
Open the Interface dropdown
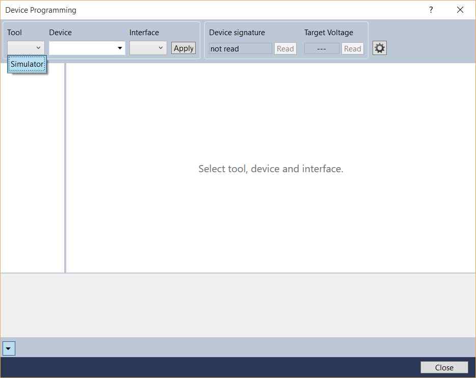click(x=148, y=48)
